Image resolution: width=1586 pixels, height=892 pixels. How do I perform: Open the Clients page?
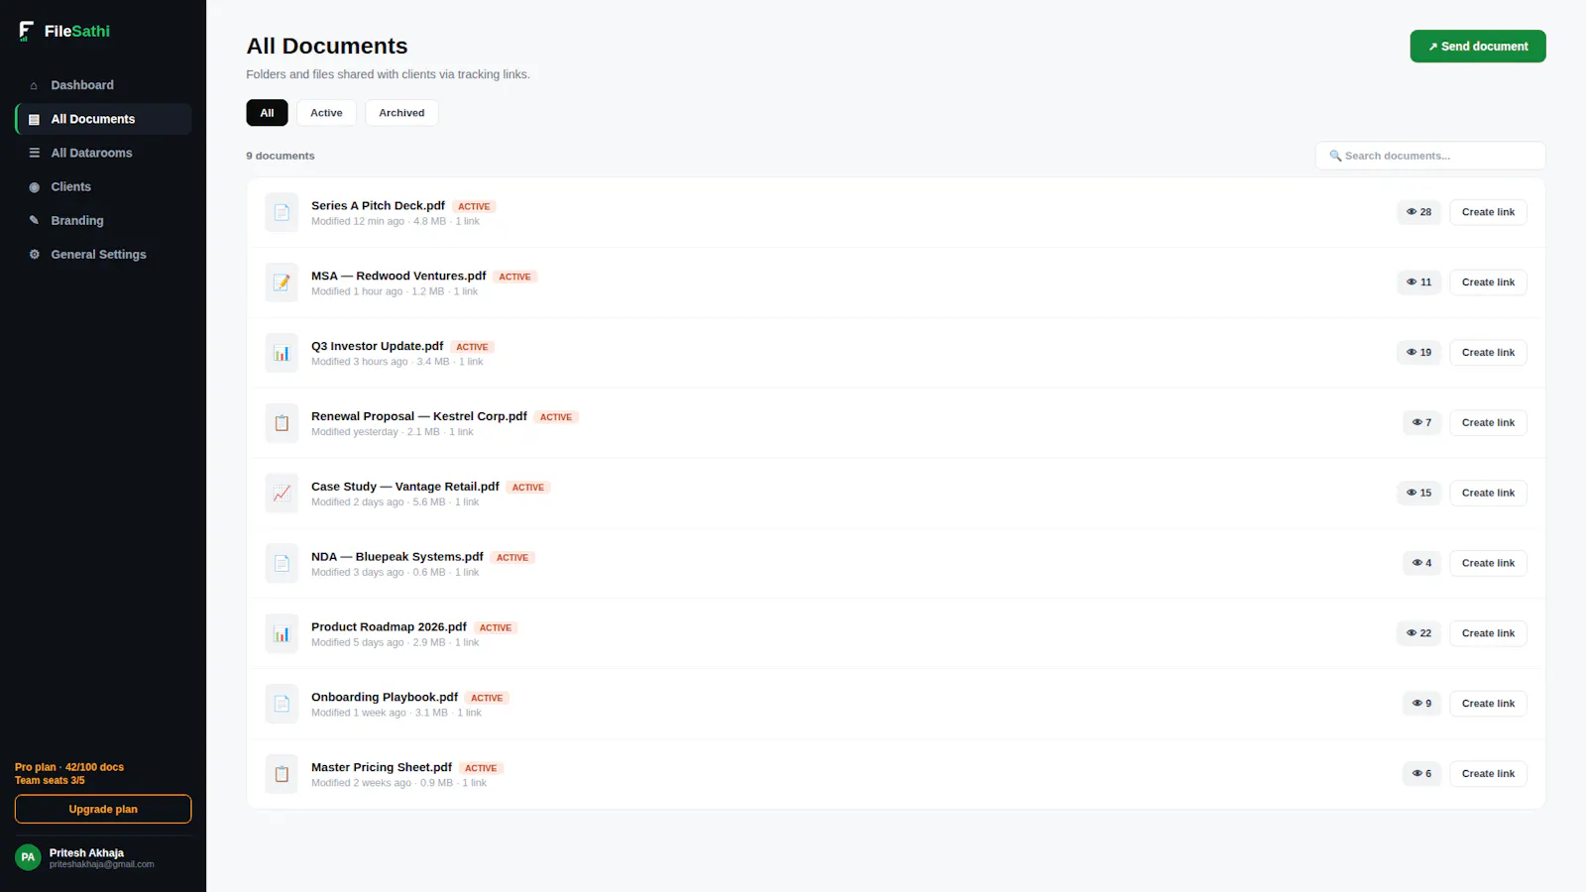point(103,186)
